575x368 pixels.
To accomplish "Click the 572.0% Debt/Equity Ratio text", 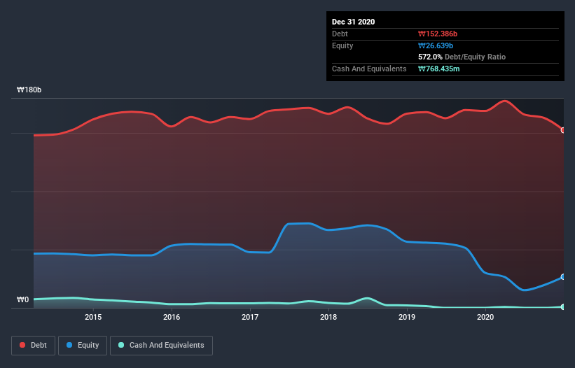I will (462, 57).
